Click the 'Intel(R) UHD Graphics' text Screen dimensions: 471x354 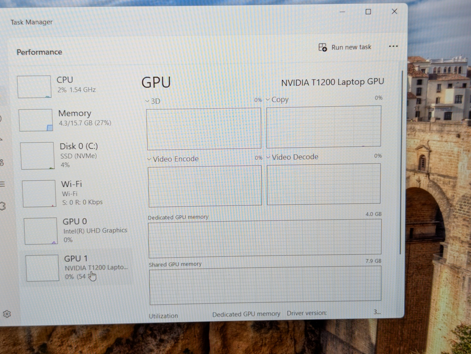click(x=95, y=231)
